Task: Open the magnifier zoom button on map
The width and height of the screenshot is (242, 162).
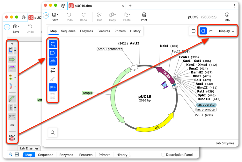Action: coord(53,132)
